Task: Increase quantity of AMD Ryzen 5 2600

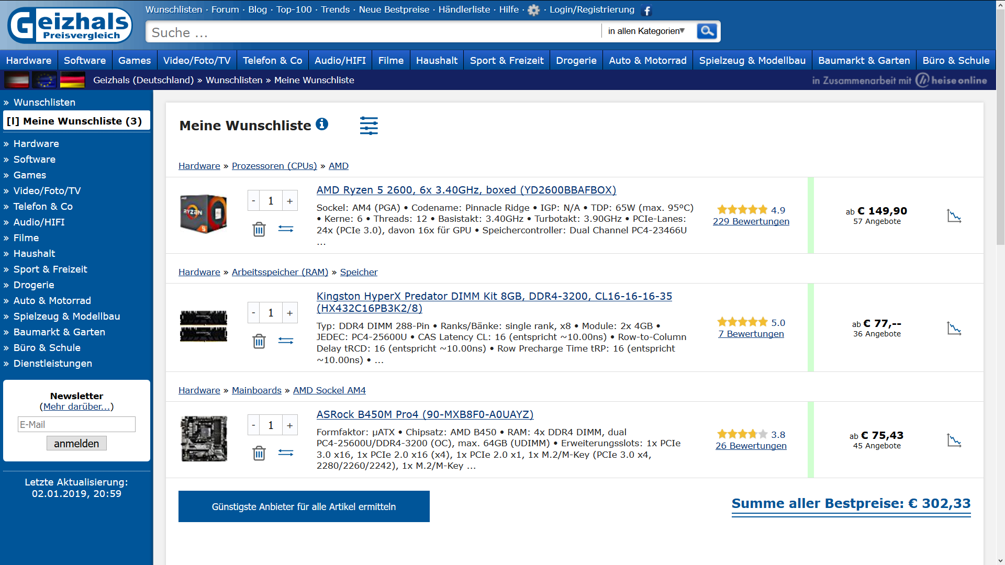Action: coord(289,201)
